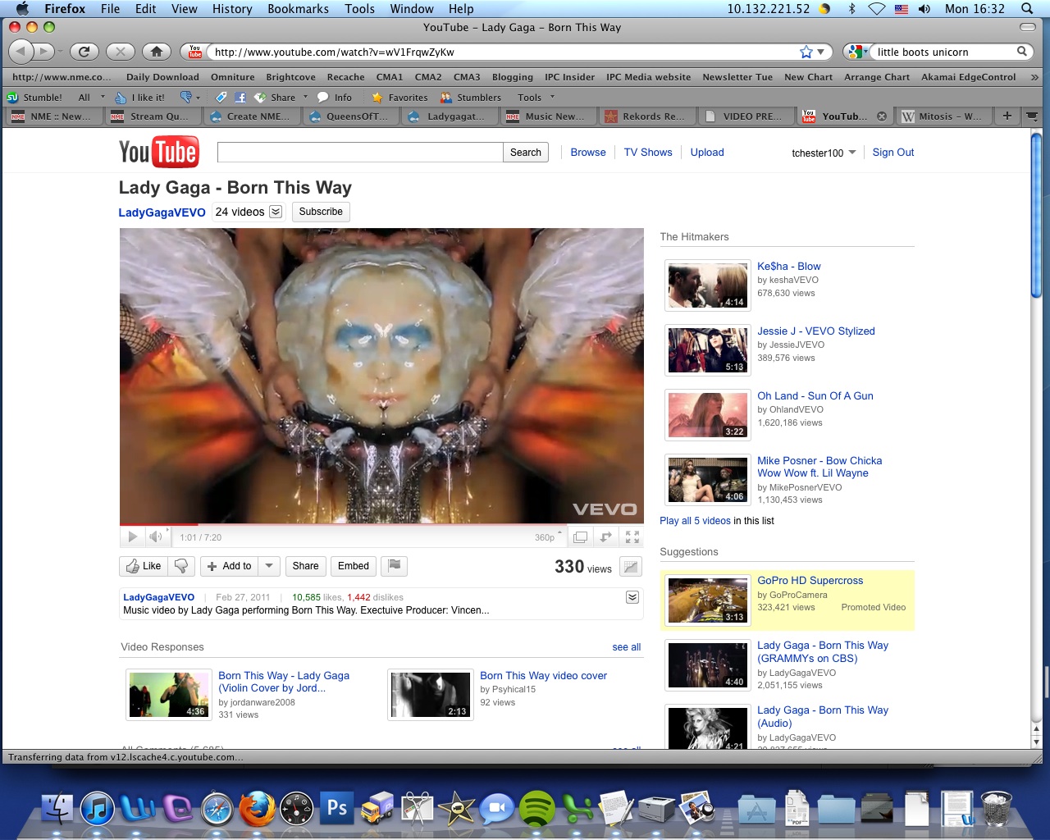Enter fullscreen mode on the player

632,536
